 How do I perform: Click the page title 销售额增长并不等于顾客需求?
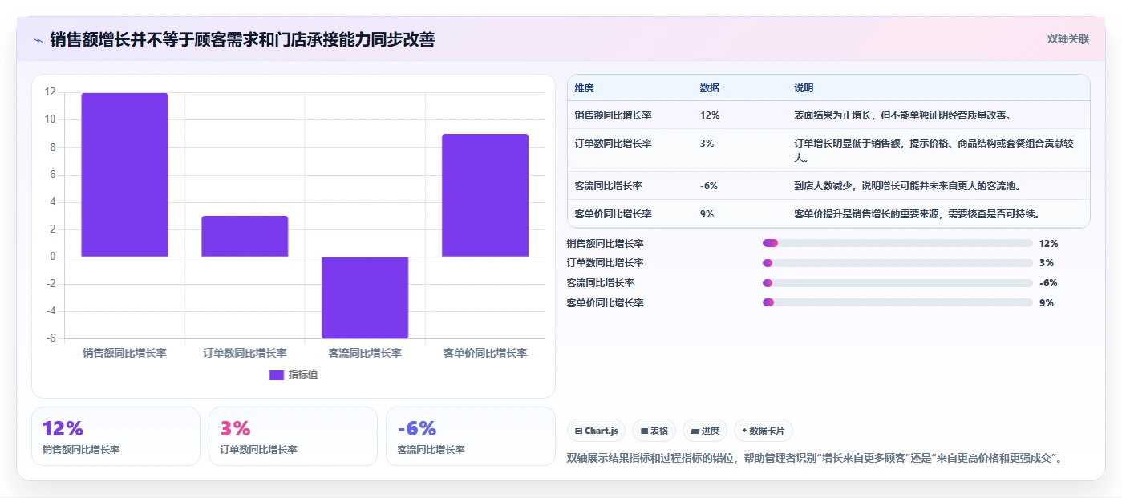tap(242, 39)
